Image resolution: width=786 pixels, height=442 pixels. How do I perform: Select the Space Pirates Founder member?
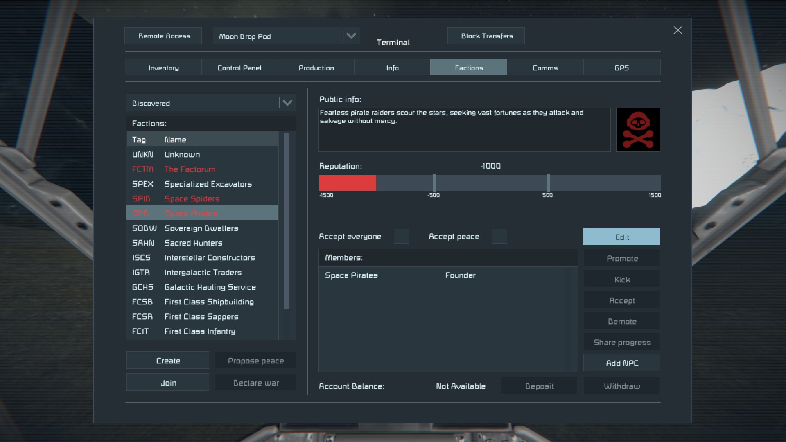[439, 275]
